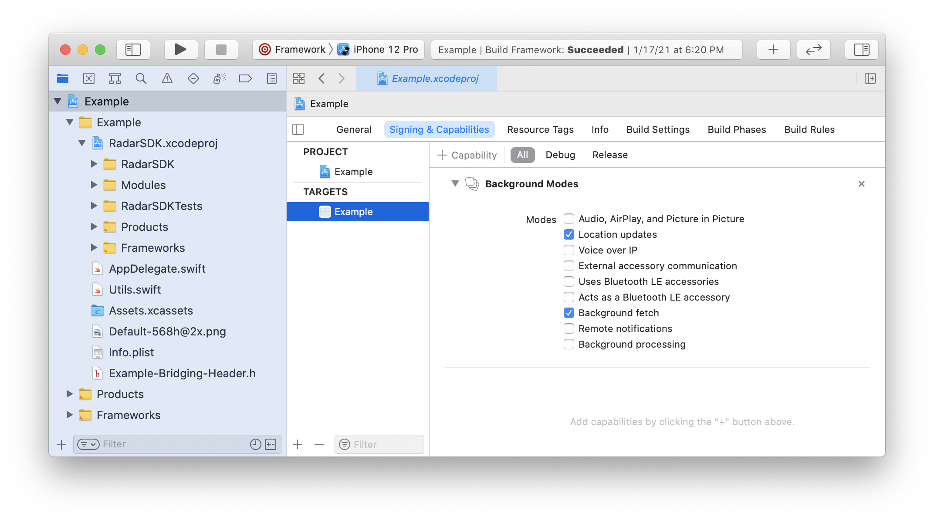Click the issue navigator warning icon
Viewport: 934px width, 521px height.
166,78
